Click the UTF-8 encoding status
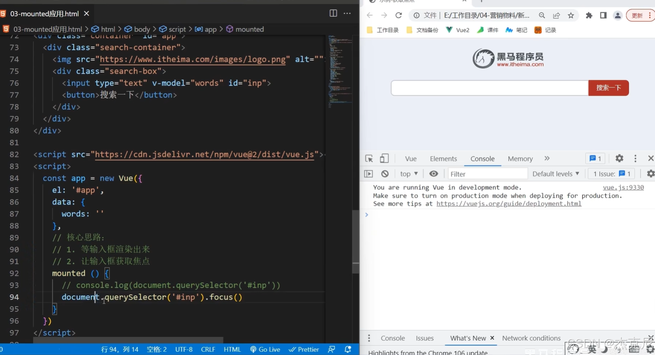The height and width of the screenshot is (355, 655). click(x=184, y=349)
